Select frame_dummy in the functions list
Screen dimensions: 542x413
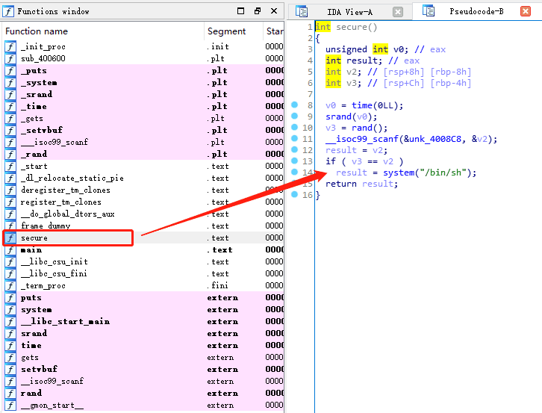click(x=143, y=226)
